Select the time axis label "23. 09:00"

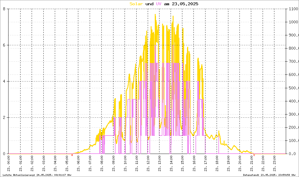coord(113,164)
